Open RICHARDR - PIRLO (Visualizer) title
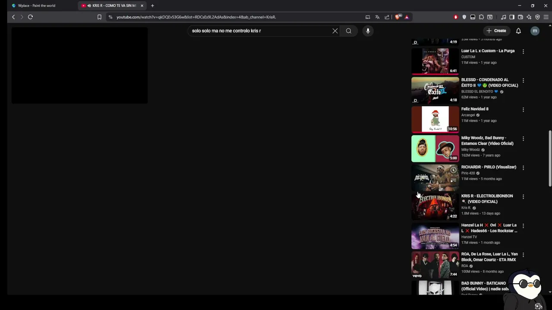 pyautogui.click(x=489, y=167)
